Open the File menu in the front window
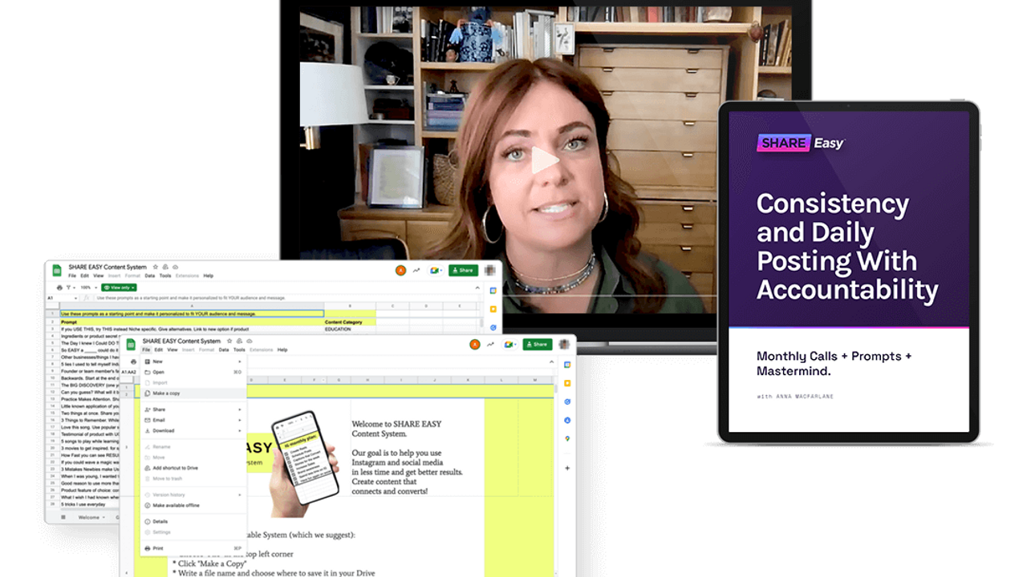The image size is (1027, 577). [x=146, y=350]
